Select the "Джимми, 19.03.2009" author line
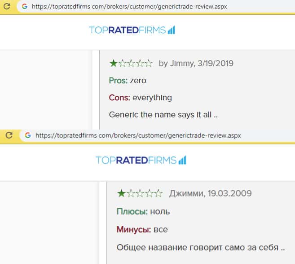The width and height of the screenshot is (295, 264). (x=210, y=194)
